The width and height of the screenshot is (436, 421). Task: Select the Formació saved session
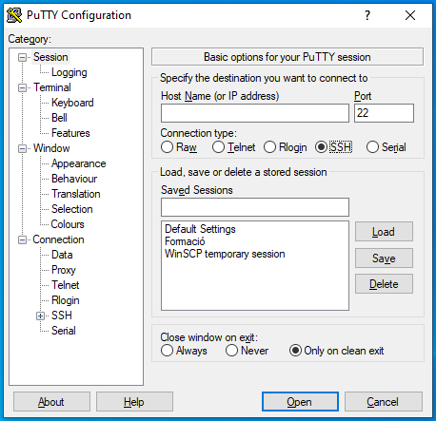(x=185, y=241)
